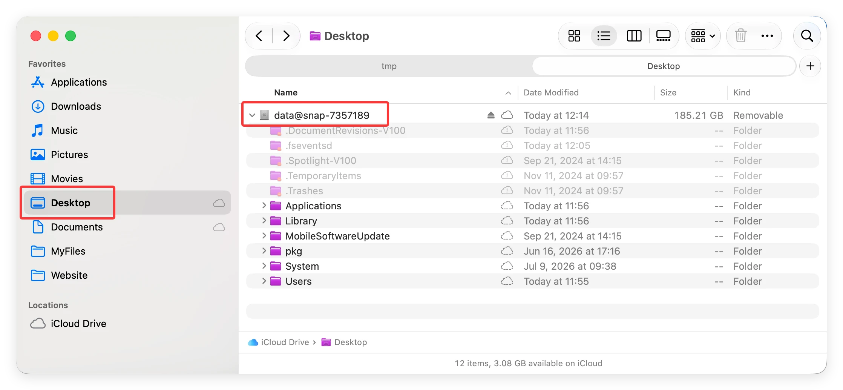Image resolution: width=843 pixels, height=390 pixels.
Task: Click the sort direction arrow in Name column
Action: point(508,93)
